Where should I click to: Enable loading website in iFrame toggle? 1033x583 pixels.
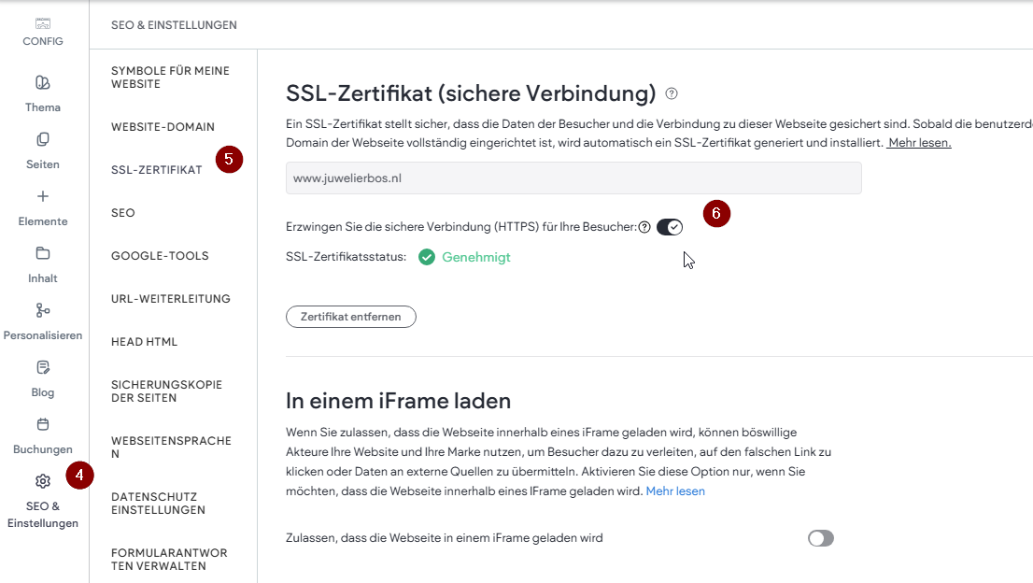pyautogui.click(x=820, y=538)
